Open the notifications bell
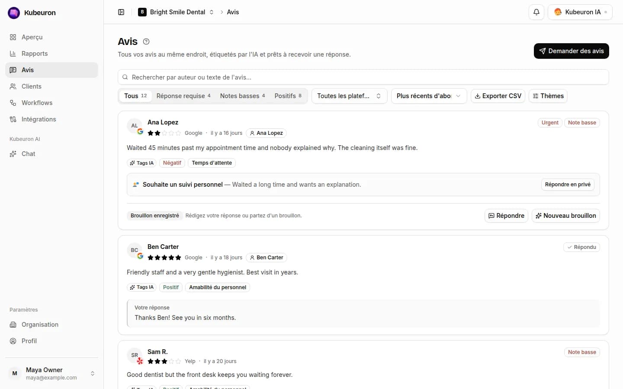 point(536,12)
